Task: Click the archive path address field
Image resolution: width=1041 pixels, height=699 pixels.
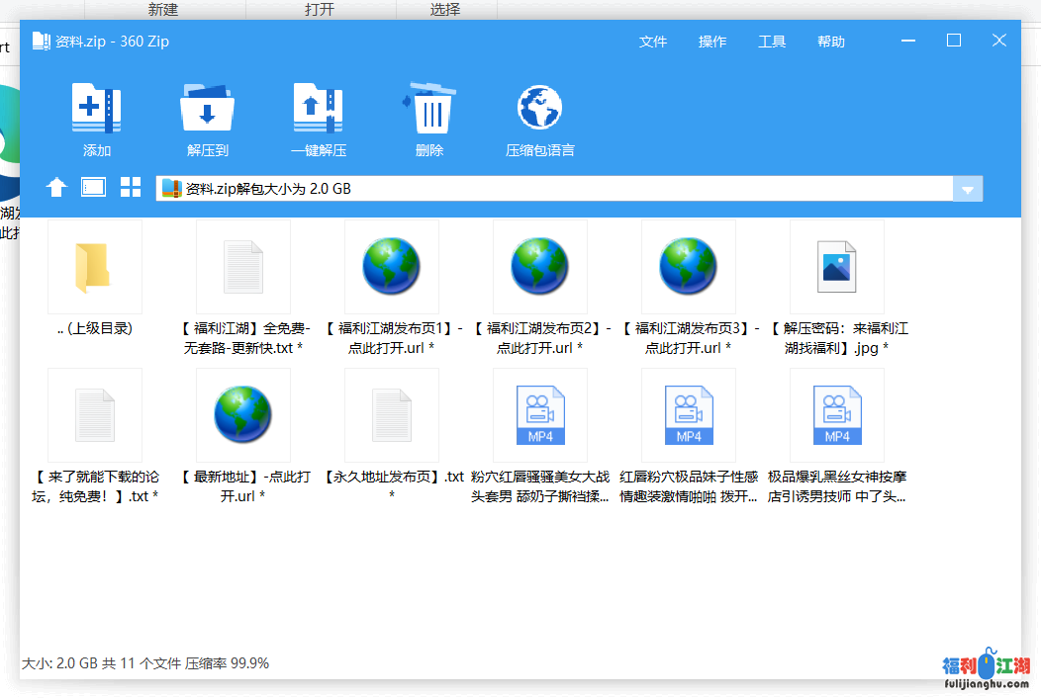Action: [554, 189]
